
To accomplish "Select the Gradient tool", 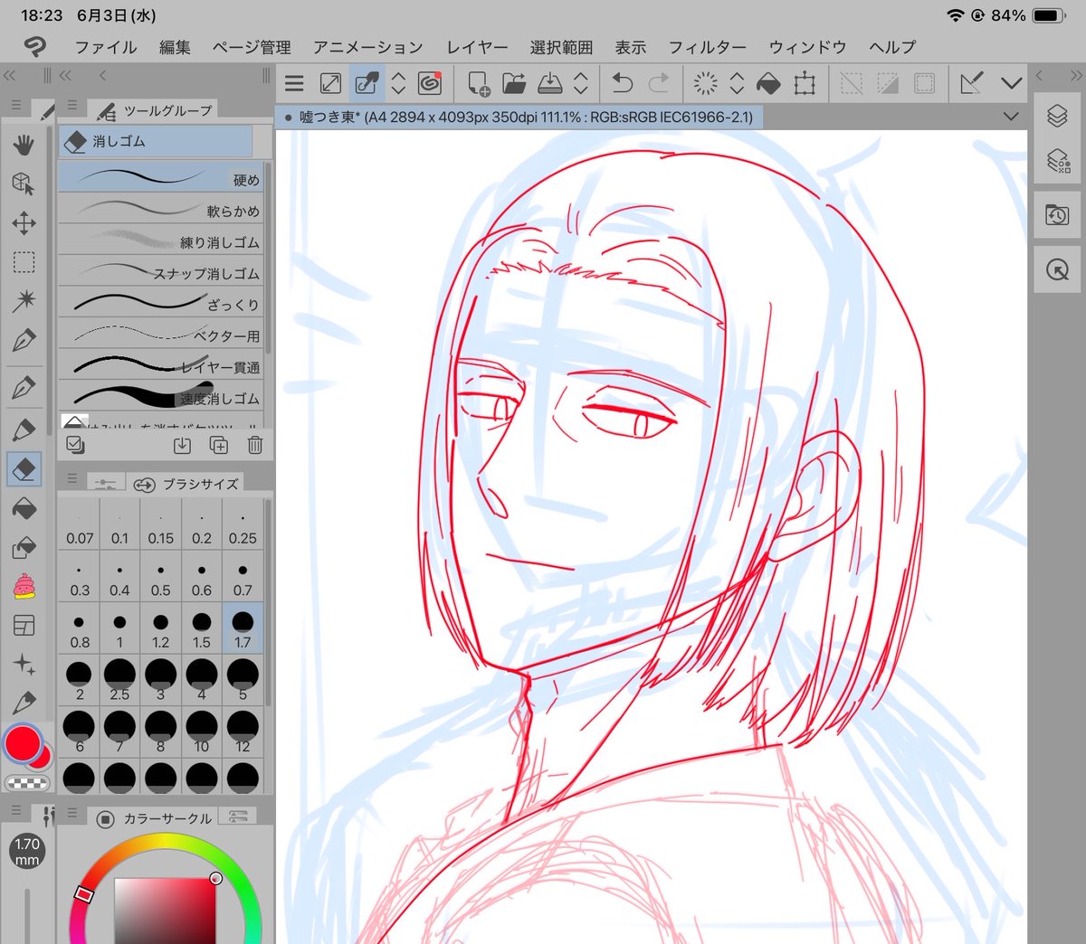I will tap(24, 547).
